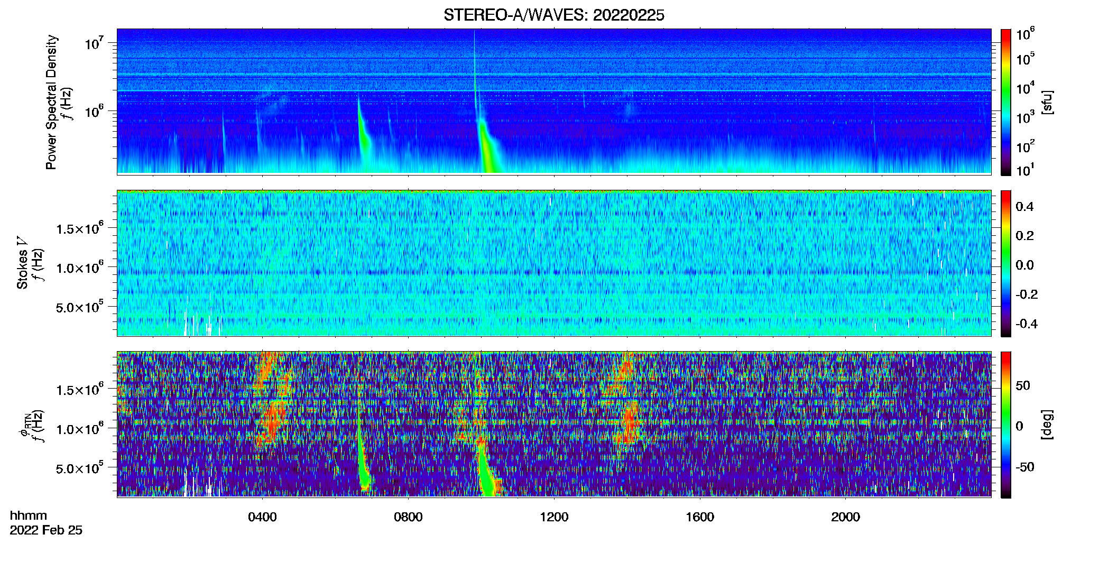
Task: Click the 2000 time tick label
Action: coord(845,517)
